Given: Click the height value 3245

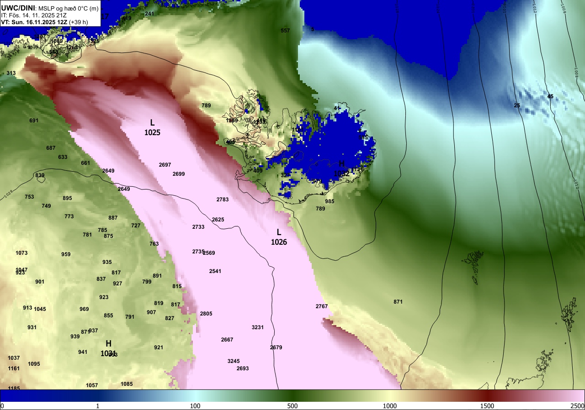Looking at the screenshot, I should pos(234,361).
